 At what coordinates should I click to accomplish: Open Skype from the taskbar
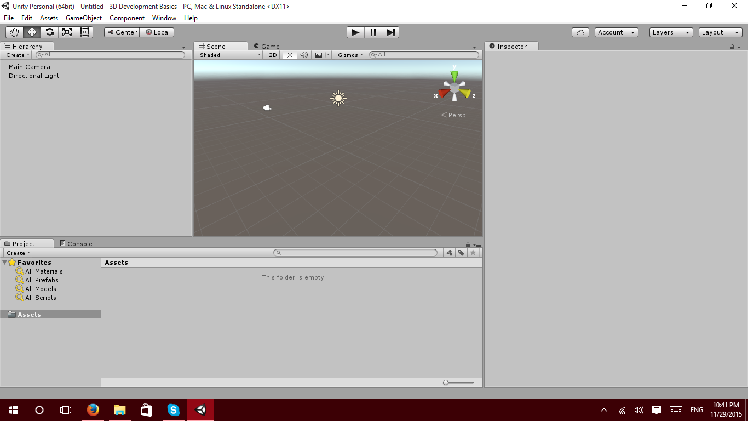point(174,410)
